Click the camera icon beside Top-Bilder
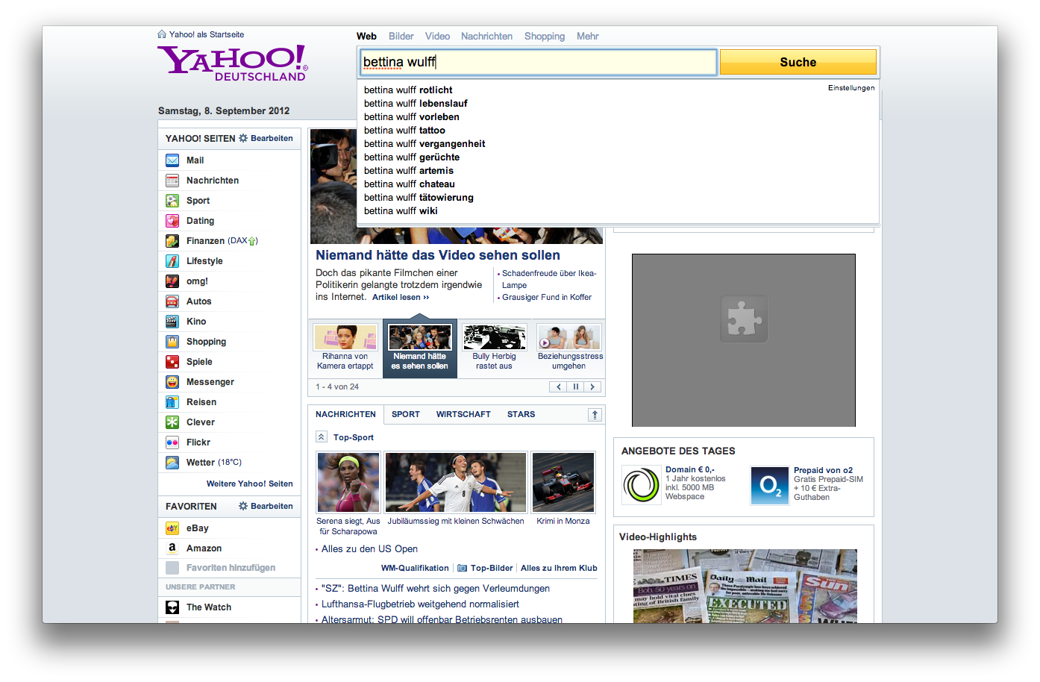 coord(463,569)
